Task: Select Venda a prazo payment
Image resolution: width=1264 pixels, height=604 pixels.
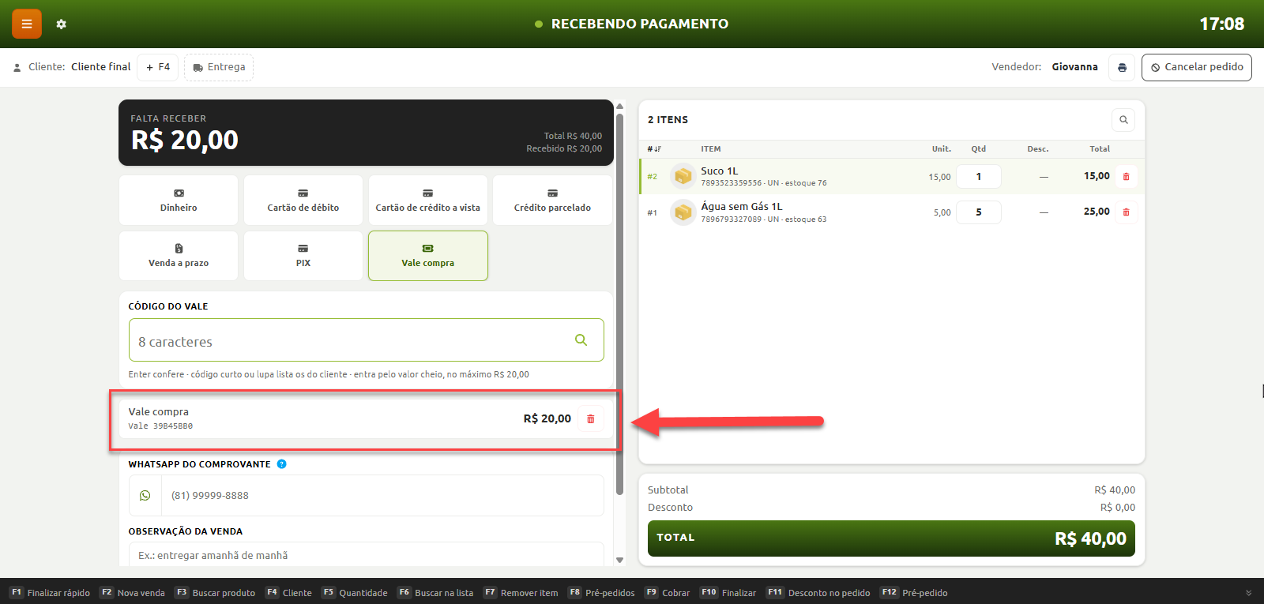Action: click(179, 256)
